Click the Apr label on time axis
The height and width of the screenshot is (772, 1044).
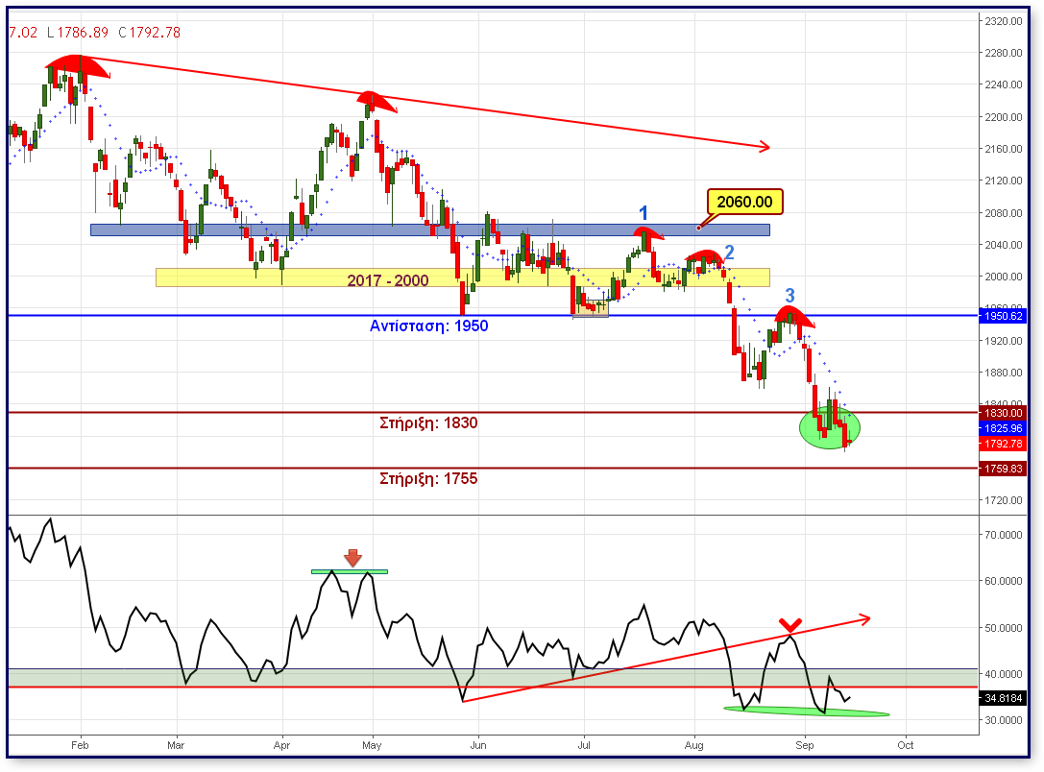pyautogui.click(x=281, y=745)
